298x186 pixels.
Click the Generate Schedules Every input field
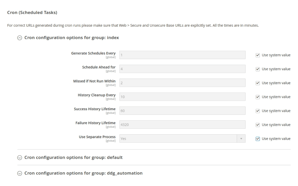[x=182, y=55]
